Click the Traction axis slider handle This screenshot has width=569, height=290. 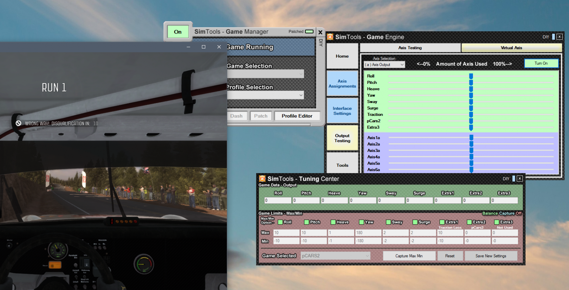[471, 114]
